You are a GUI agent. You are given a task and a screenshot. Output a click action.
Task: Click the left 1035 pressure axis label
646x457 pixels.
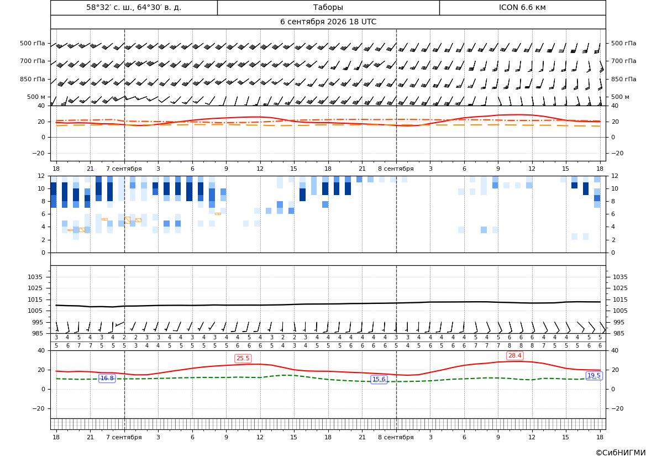(x=36, y=277)
